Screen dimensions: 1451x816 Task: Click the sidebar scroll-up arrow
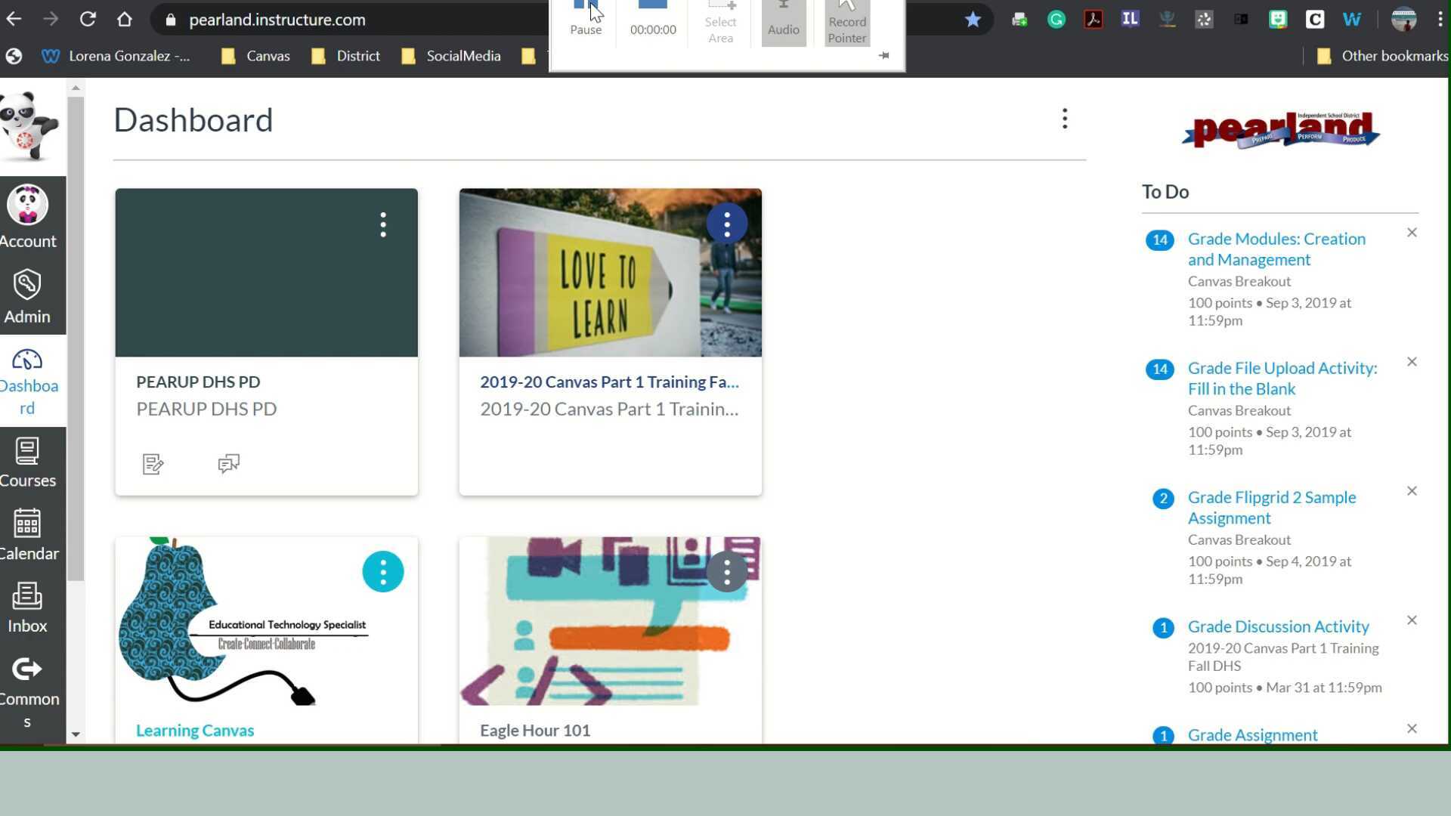coord(76,88)
